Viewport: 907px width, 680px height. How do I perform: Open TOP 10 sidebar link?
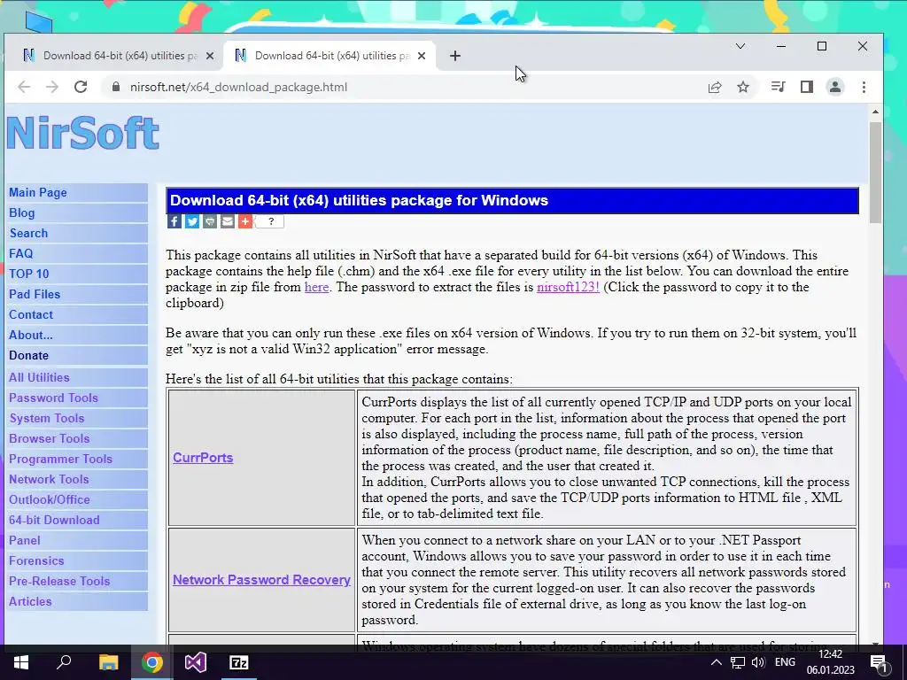(x=28, y=274)
